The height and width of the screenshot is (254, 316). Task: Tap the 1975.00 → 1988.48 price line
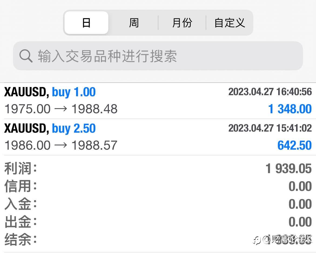[61, 109]
